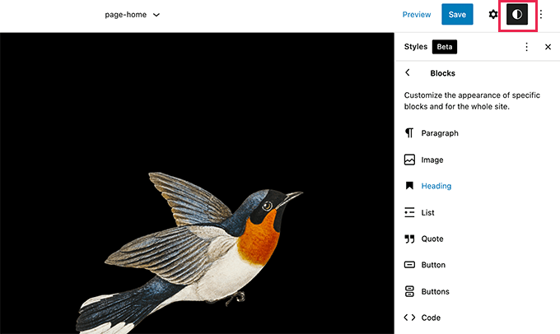
Task: Click the Heading bookmark icon
Action: point(409,186)
